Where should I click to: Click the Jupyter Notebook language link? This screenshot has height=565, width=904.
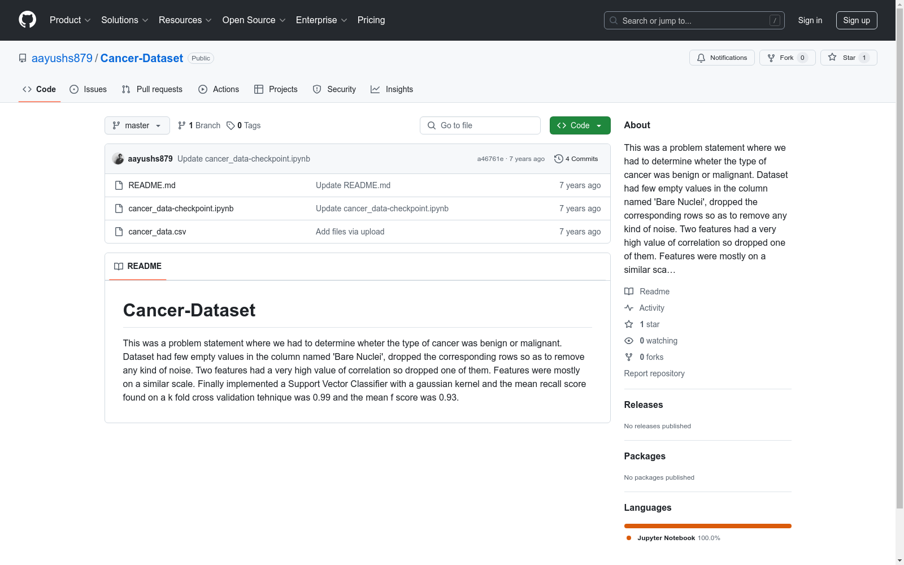(x=673, y=538)
